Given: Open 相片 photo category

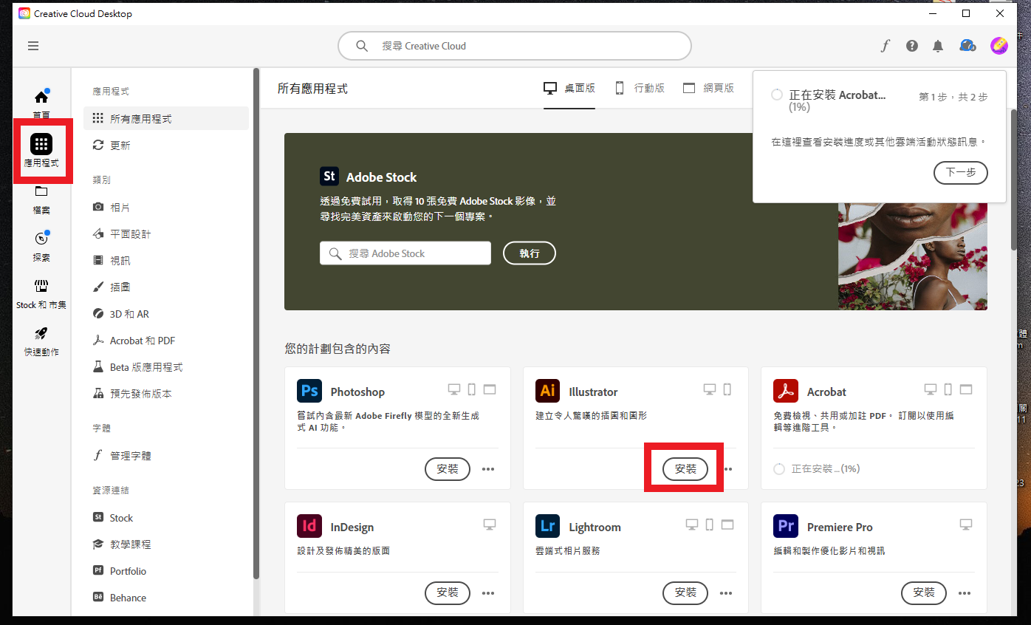Looking at the screenshot, I should (166, 208).
